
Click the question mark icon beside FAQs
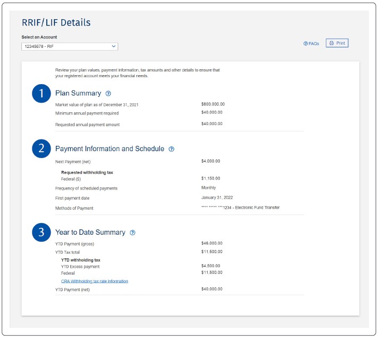point(306,44)
